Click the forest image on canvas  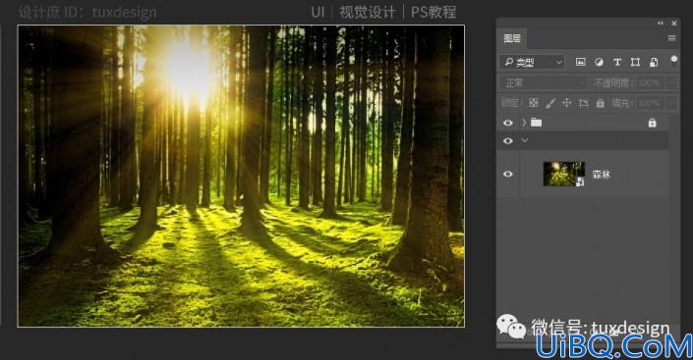point(241,176)
